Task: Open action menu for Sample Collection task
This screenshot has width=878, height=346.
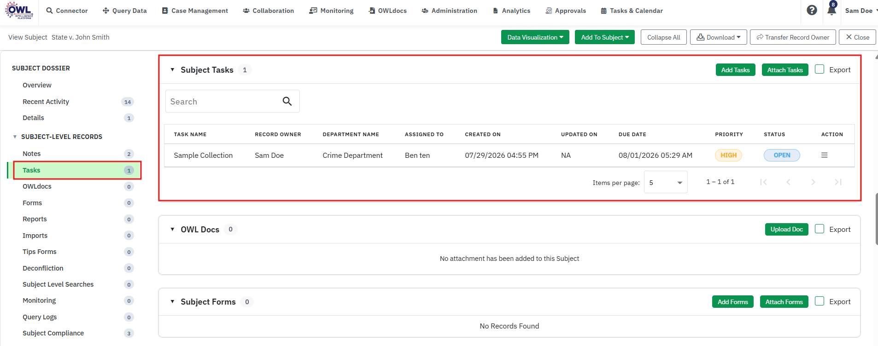Action: (825, 156)
